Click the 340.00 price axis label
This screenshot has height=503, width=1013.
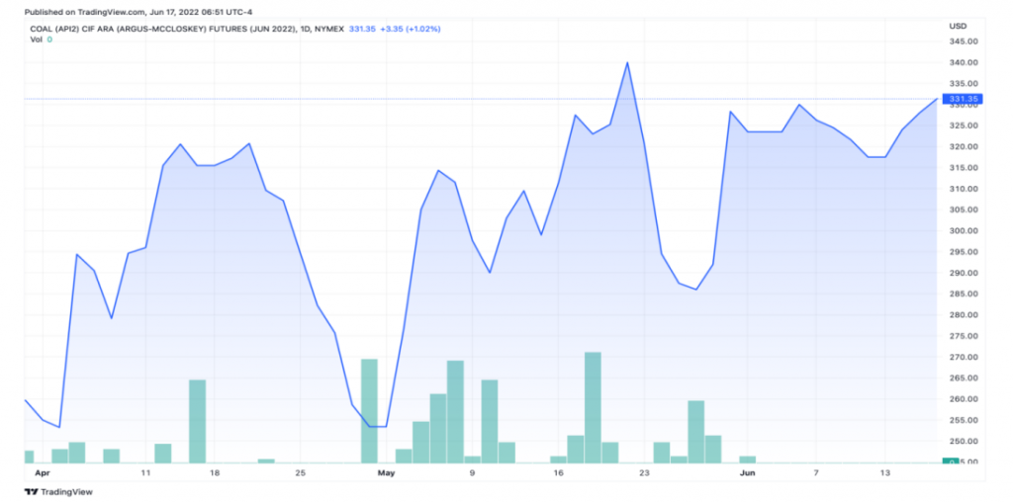[x=962, y=62]
